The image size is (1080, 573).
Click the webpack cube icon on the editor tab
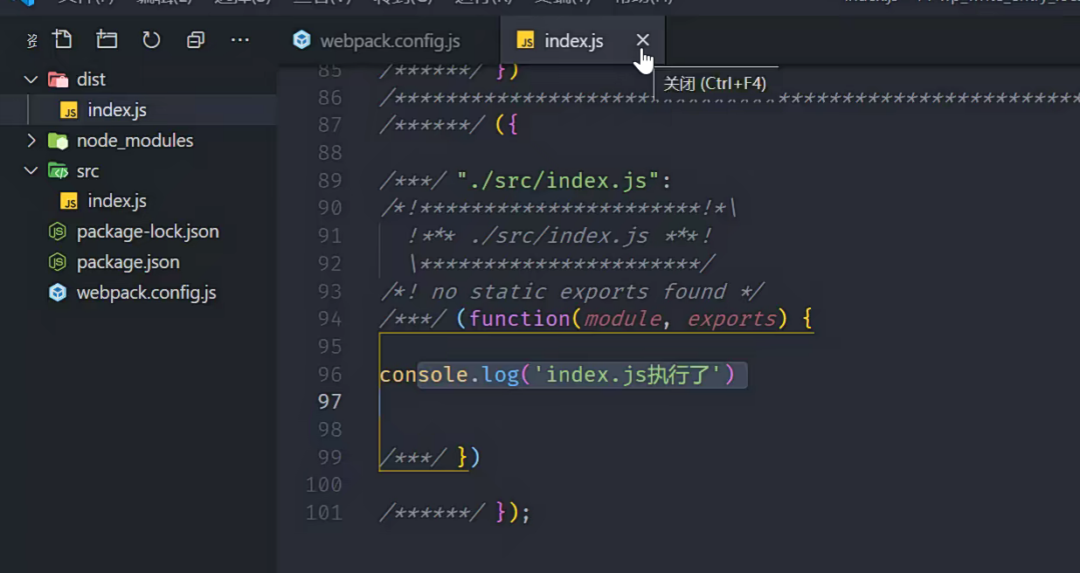(301, 40)
